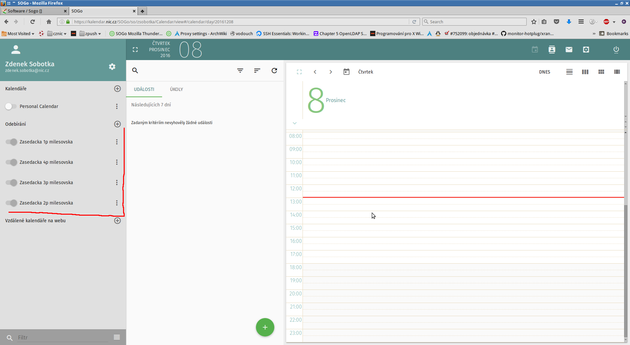Screen dimensions: 630x345
Task: Open the address book icon in header
Action: pyautogui.click(x=552, y=50)
